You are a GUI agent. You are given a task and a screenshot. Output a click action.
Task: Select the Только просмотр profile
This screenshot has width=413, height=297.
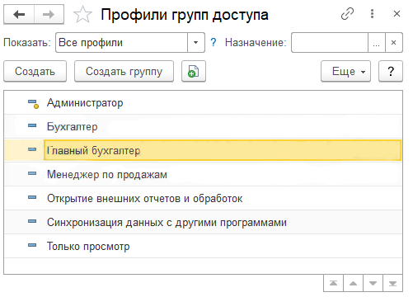[x=203, y=246]
